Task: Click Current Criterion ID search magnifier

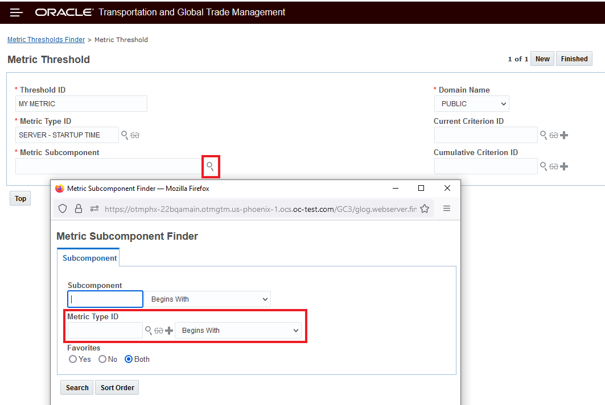Action: tap(544, 135)
